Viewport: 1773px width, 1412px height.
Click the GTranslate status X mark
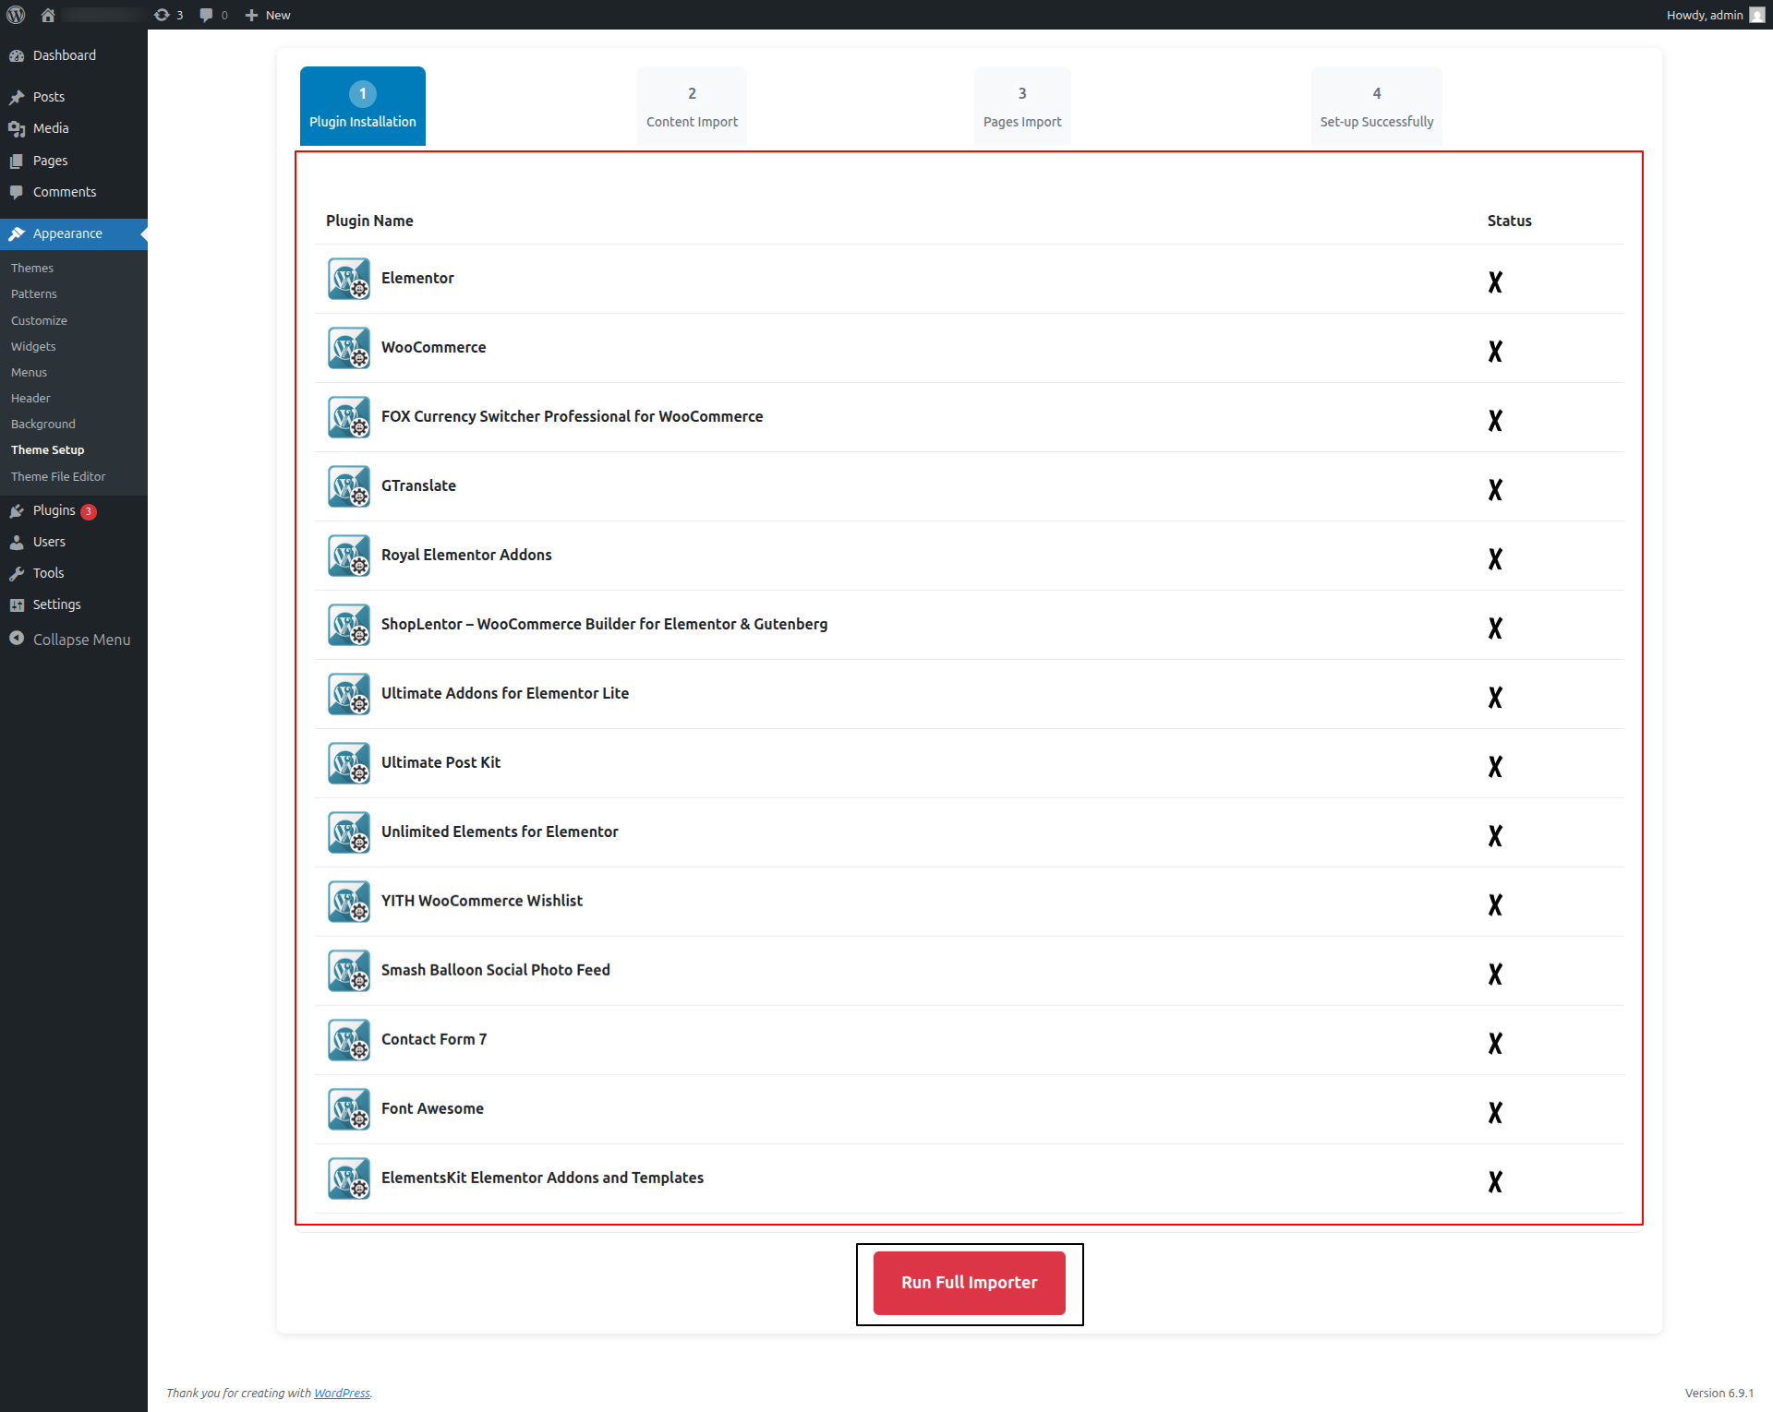[x=1495, y=489]
